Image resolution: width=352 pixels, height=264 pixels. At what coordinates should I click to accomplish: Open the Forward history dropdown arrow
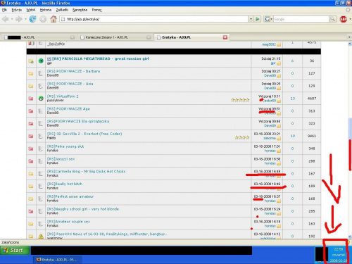pos(25,19)
